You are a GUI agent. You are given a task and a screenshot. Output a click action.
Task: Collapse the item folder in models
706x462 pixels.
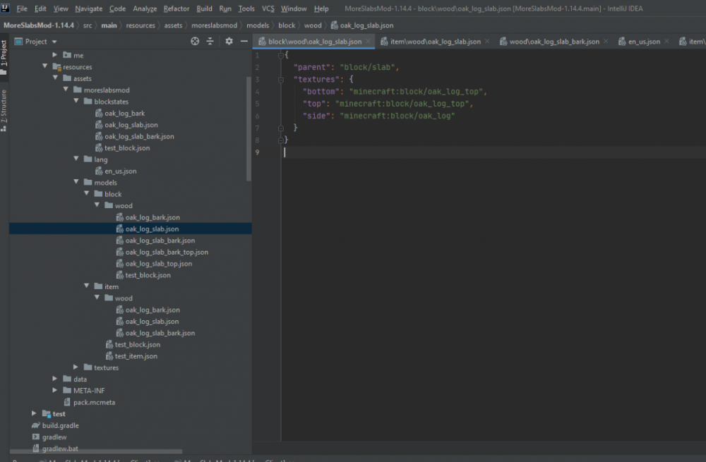click(86, 286)
